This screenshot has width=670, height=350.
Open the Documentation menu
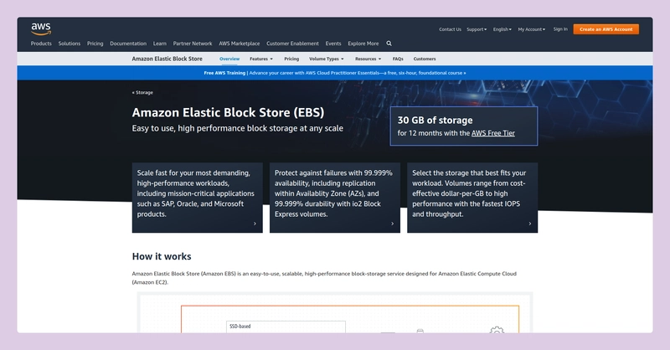128,44
